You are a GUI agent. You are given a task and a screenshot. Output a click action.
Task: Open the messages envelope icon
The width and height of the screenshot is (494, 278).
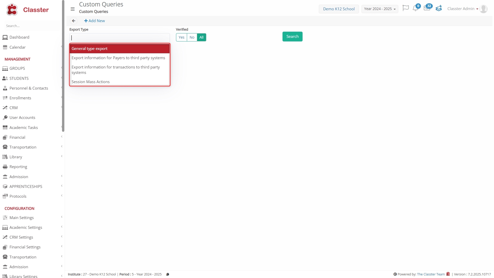click(427, 8)
